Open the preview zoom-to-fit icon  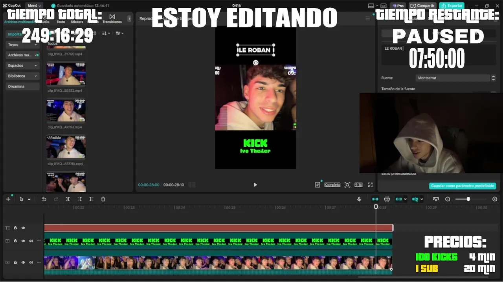tap(347, 184)
